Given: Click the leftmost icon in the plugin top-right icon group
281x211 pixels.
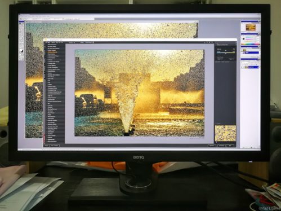Looking at the screenshot, I should [204, 42].
